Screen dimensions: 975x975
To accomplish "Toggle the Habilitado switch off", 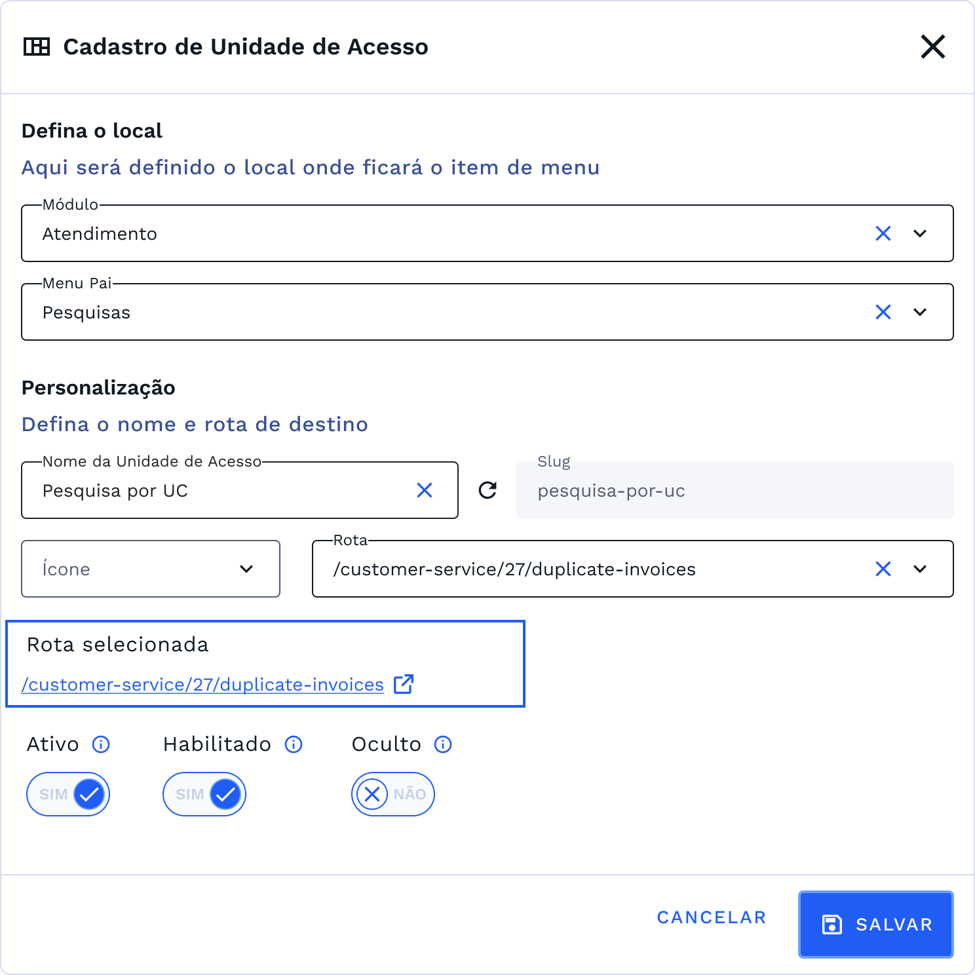I will pyautogui.click(x=204, y=793).
